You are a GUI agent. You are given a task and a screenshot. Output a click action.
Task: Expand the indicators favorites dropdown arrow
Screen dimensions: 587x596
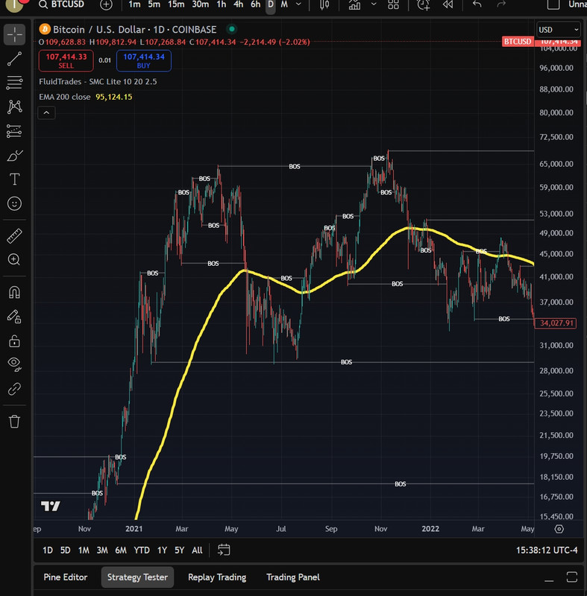coord(374,4)
